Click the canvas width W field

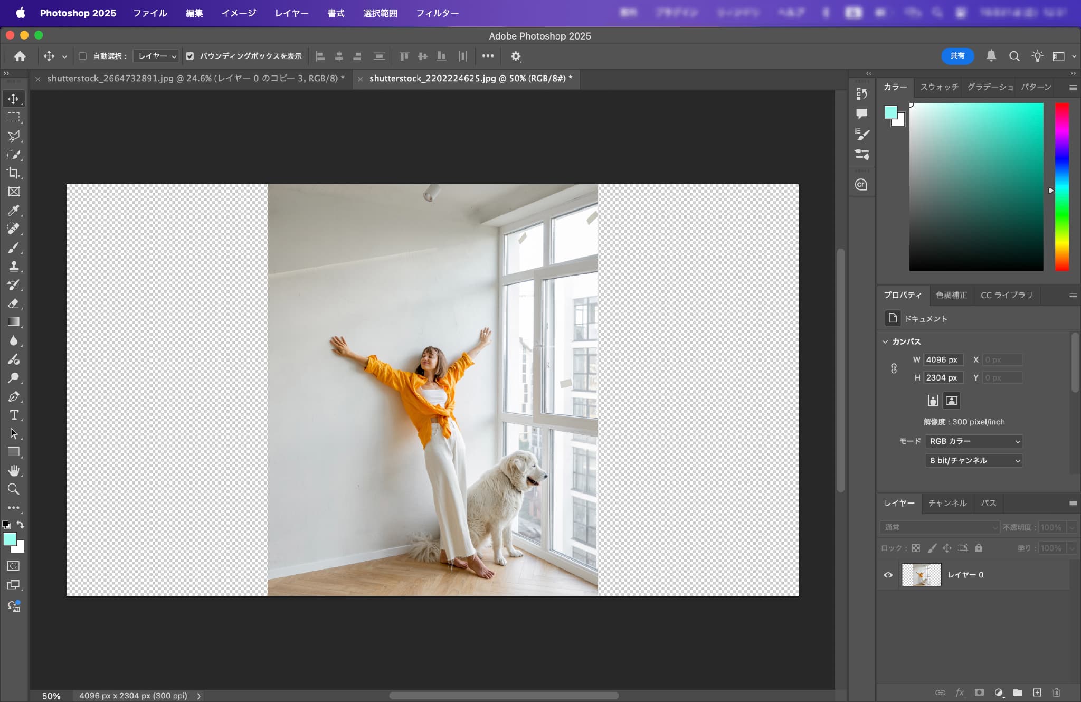(943, 360)
